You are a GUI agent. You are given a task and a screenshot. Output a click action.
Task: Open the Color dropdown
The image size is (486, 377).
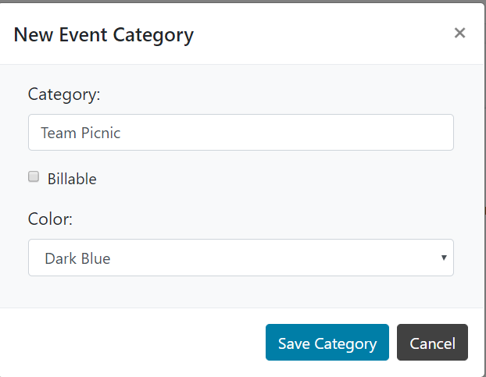point(241,258)
